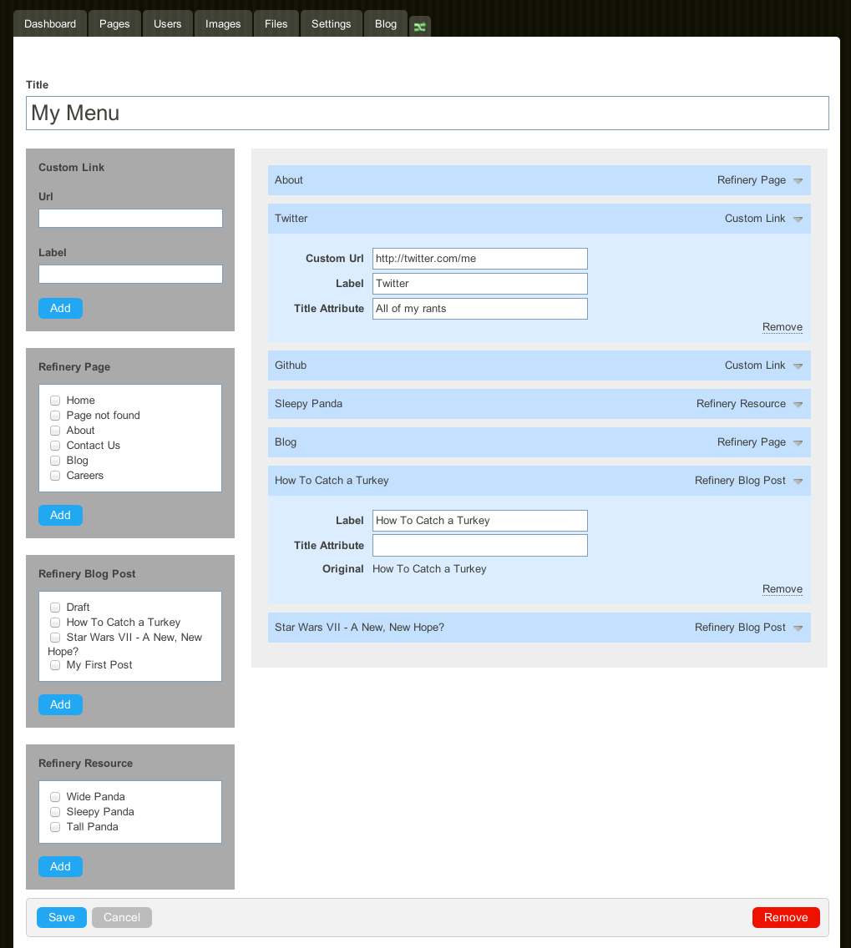Click the About menu item header
The image size is (851, 948).
point(539,180)
